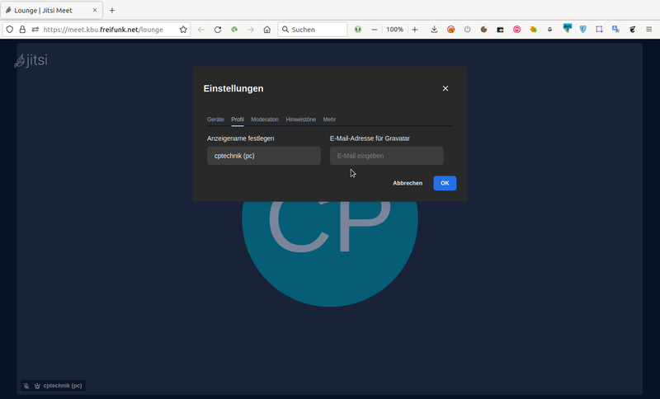Screen dimensions: 660x399
Task: Bookmark this page with the star icon
Action: coord(183,29)
